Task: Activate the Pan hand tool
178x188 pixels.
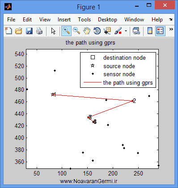Action: click(x=87, y=31)
